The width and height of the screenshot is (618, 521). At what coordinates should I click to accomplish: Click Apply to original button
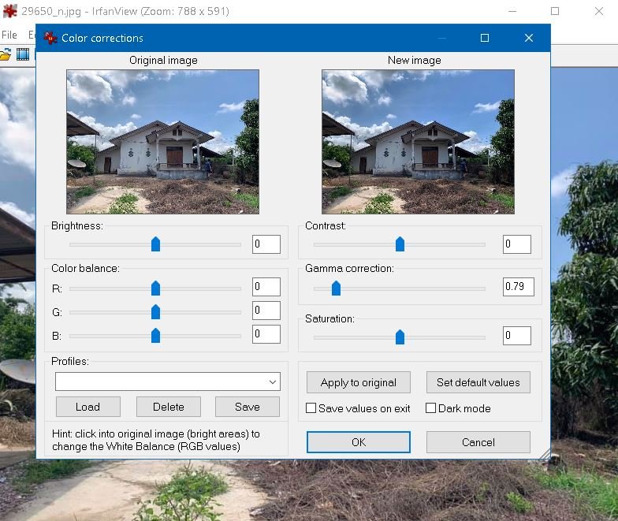(358, 382)
